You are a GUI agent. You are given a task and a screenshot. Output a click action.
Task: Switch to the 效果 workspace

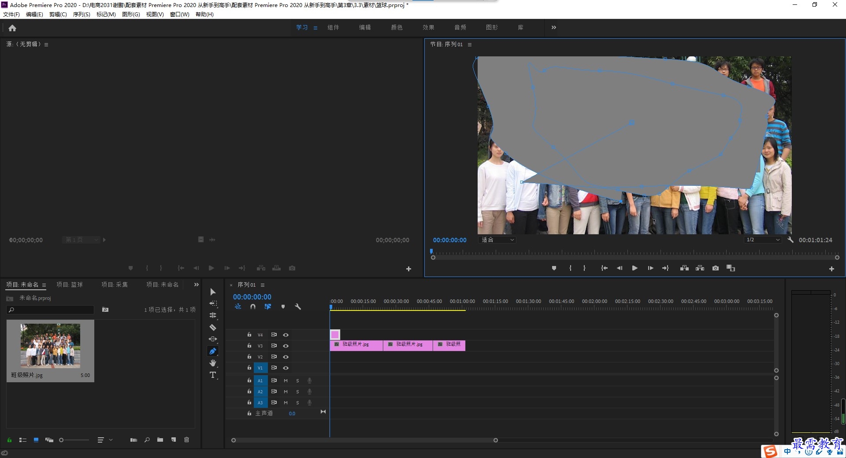click(x=428, y=27)
